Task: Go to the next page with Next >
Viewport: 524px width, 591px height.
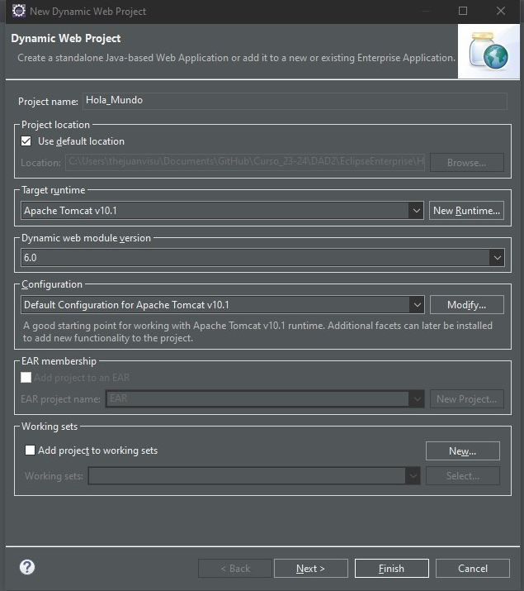Action: (x=310, y=568)
